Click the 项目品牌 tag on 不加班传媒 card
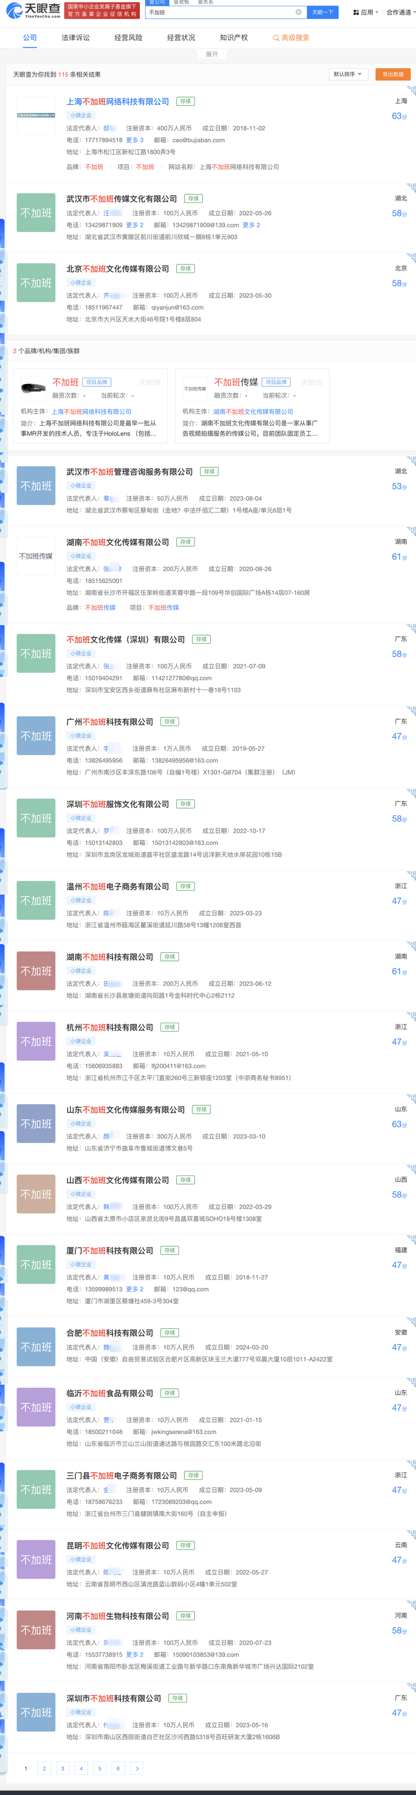Image resolution: width=416 pixels, height=1795 pixels. tap(276, 382)
